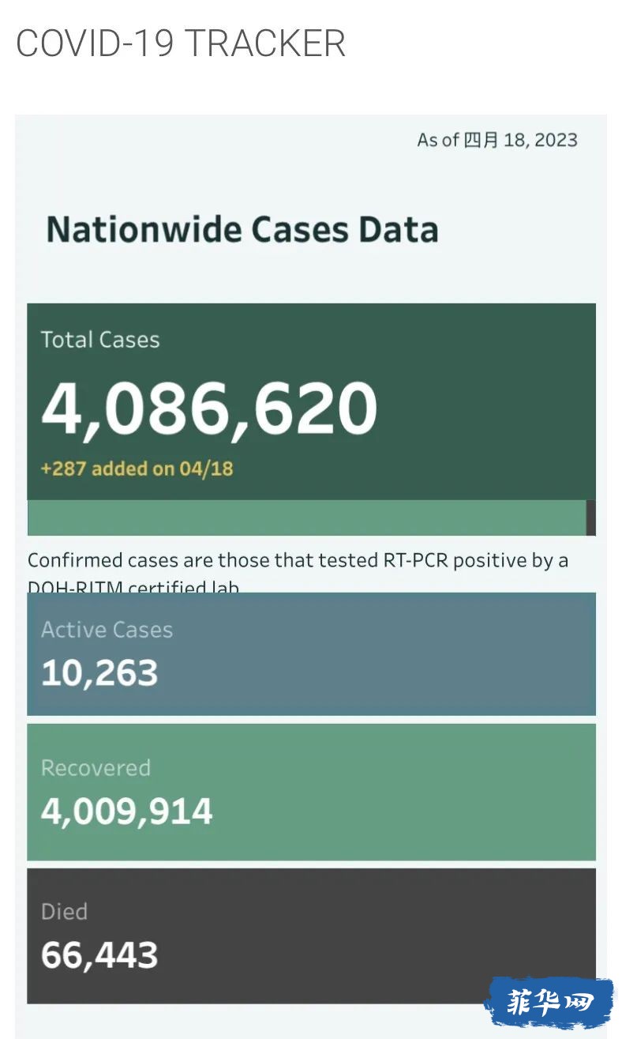Click the 10,263 active cases number

pyautogui.click(x=99, y=673)
